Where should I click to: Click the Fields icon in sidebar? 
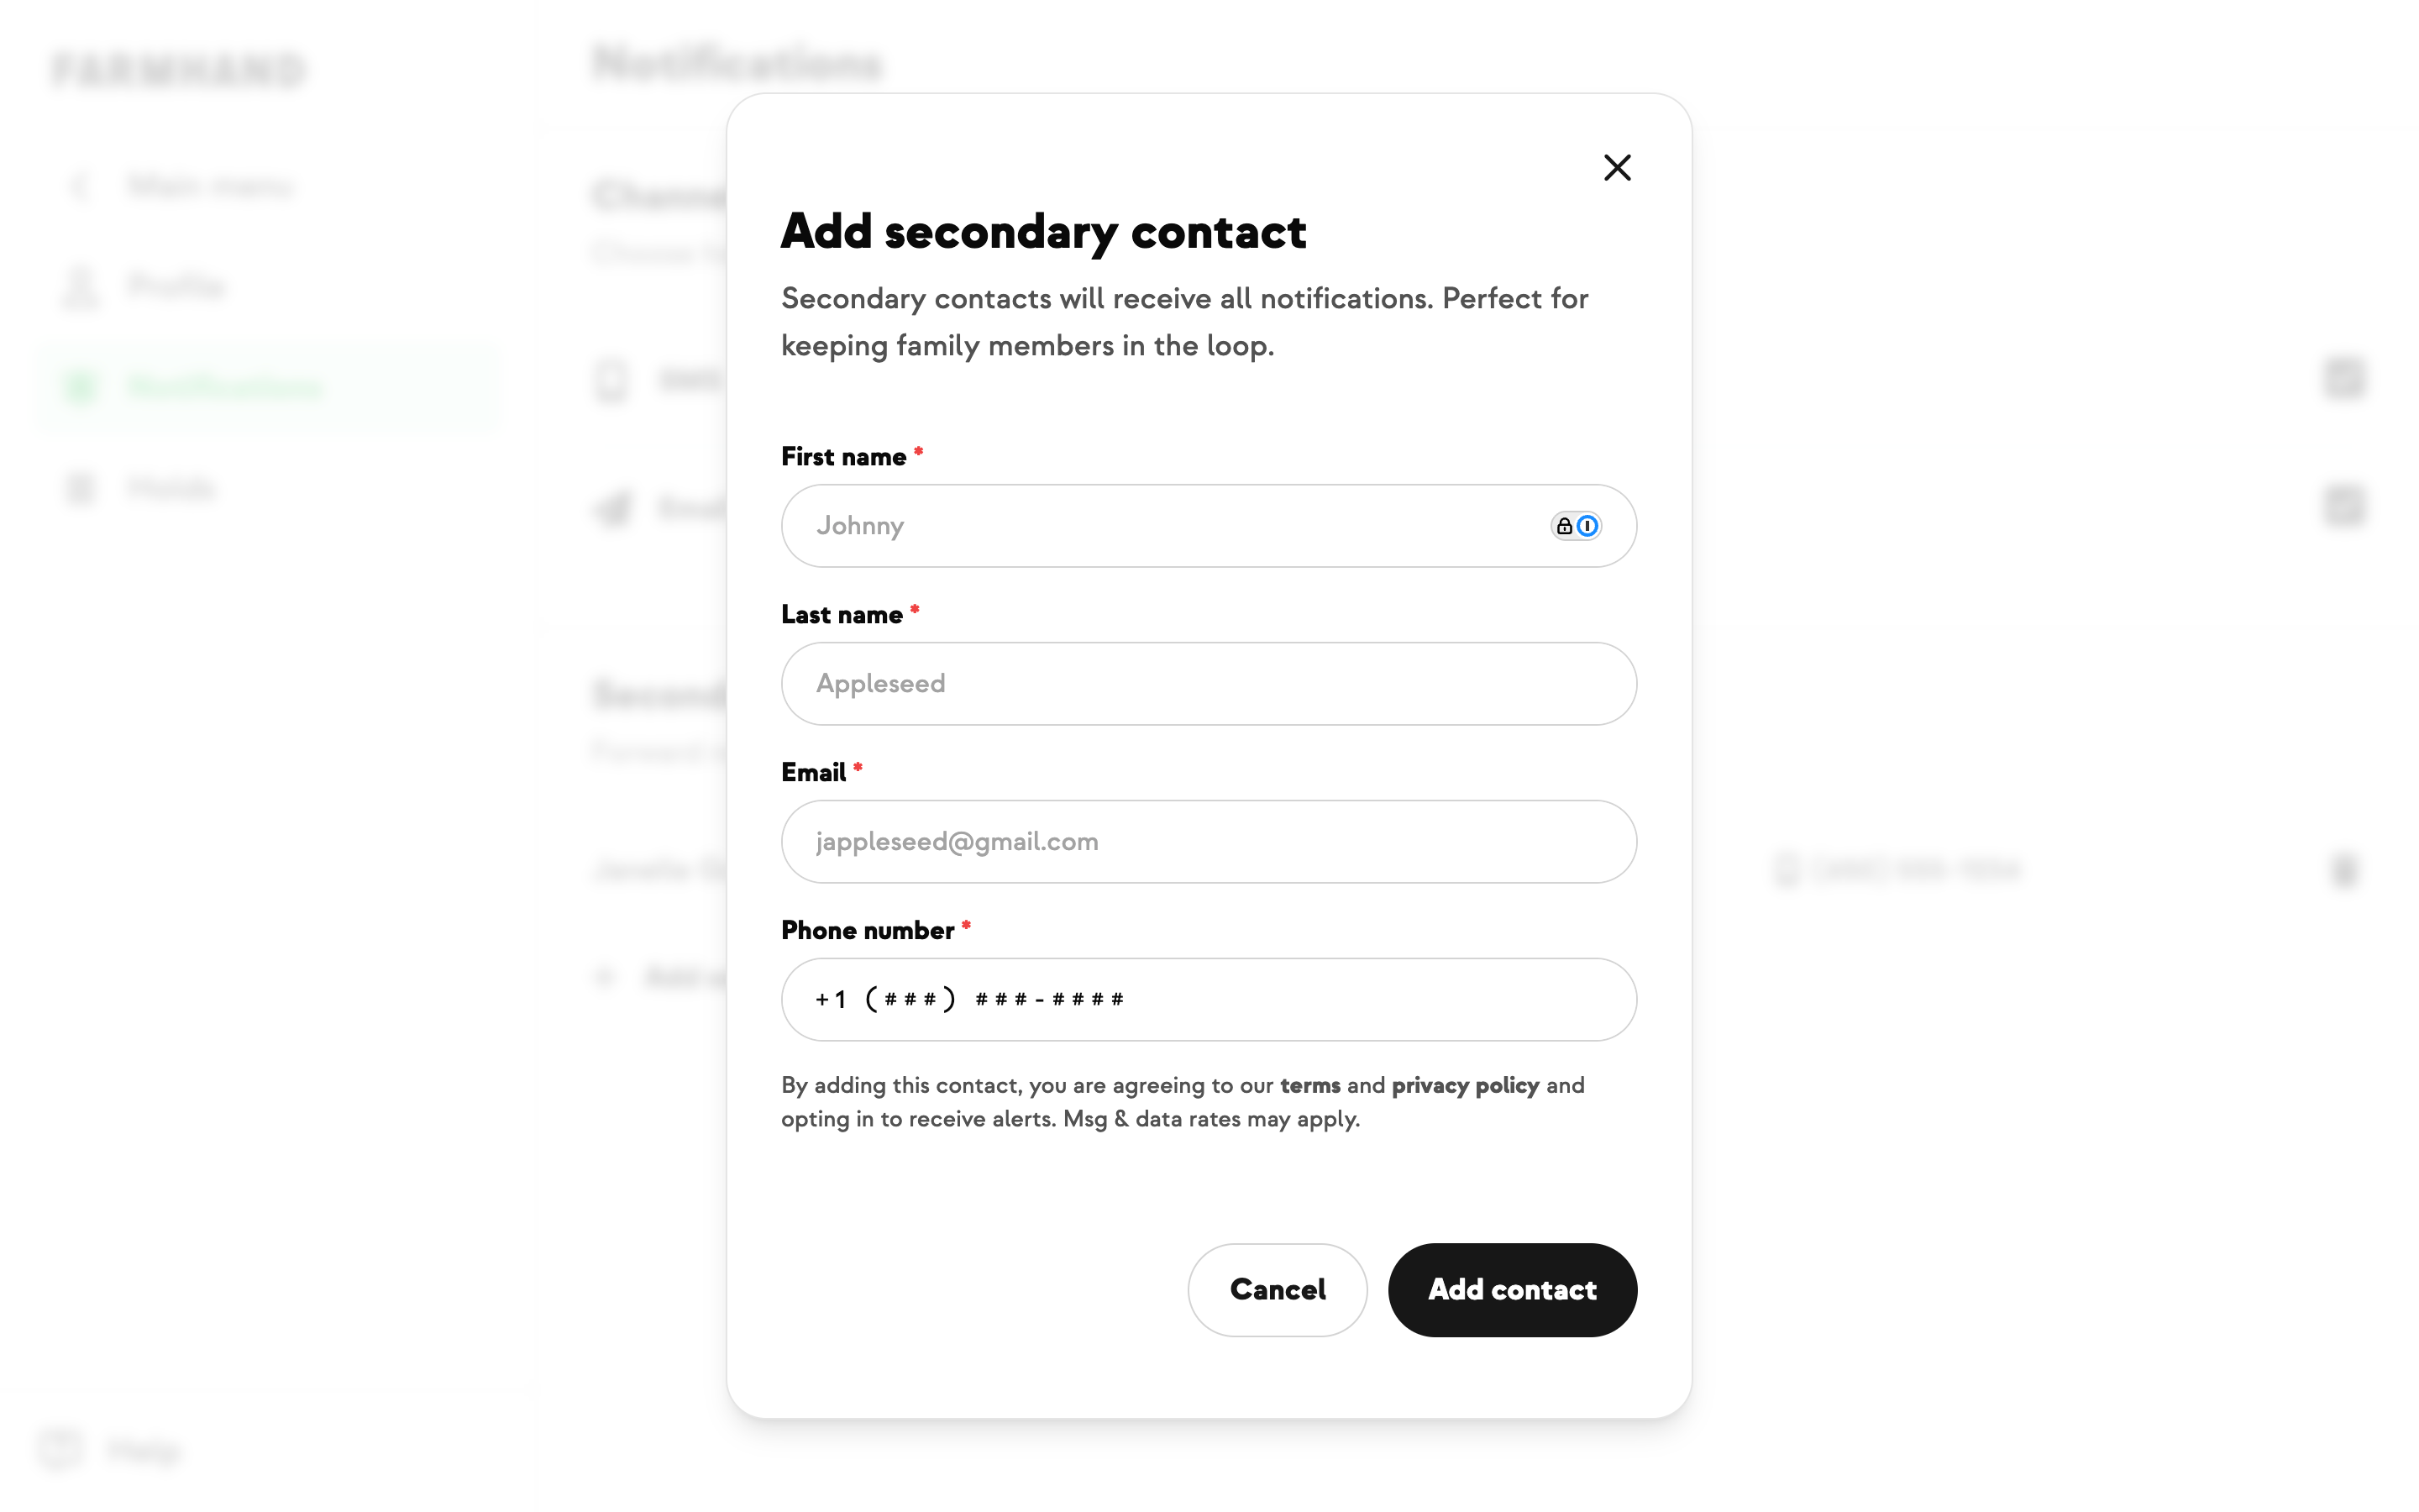[x=80, y=488]
